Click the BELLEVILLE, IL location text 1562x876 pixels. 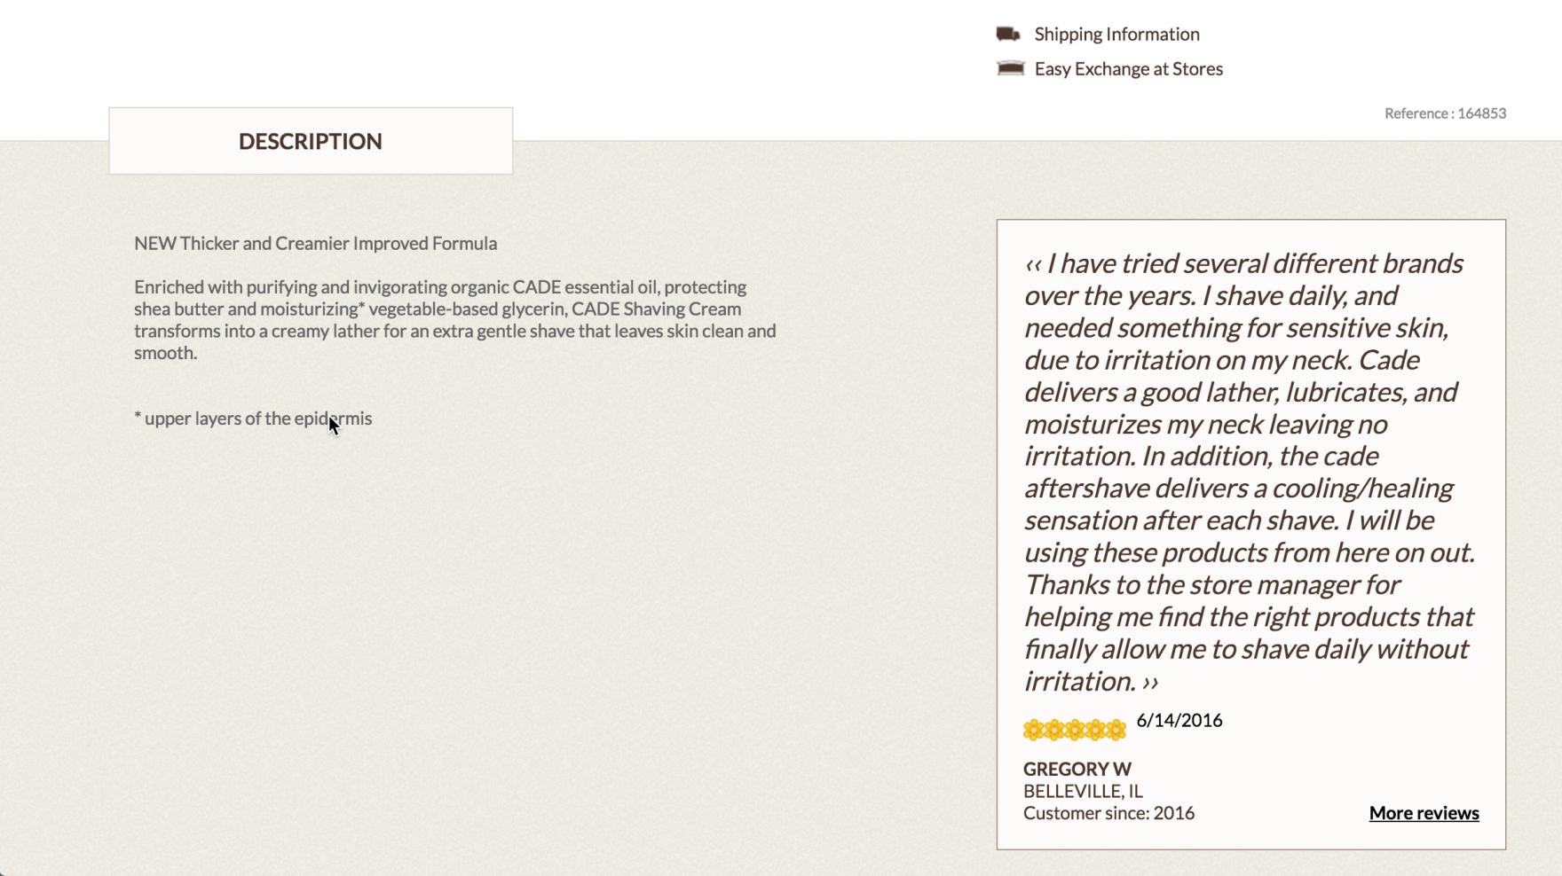[x=1083, y=791]
